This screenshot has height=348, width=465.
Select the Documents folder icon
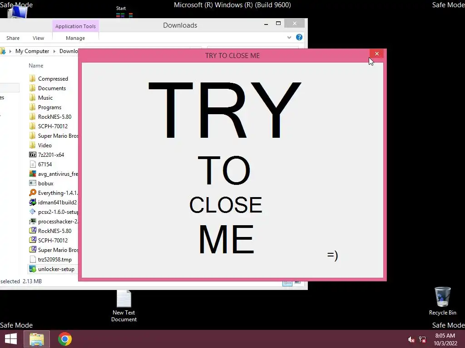coord(33,88)
